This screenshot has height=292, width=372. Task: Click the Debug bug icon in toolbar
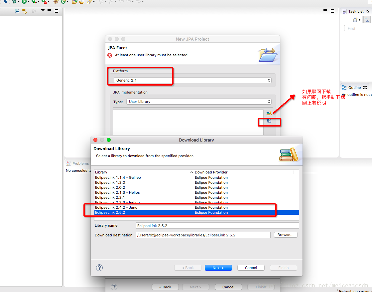coord(15,2)
